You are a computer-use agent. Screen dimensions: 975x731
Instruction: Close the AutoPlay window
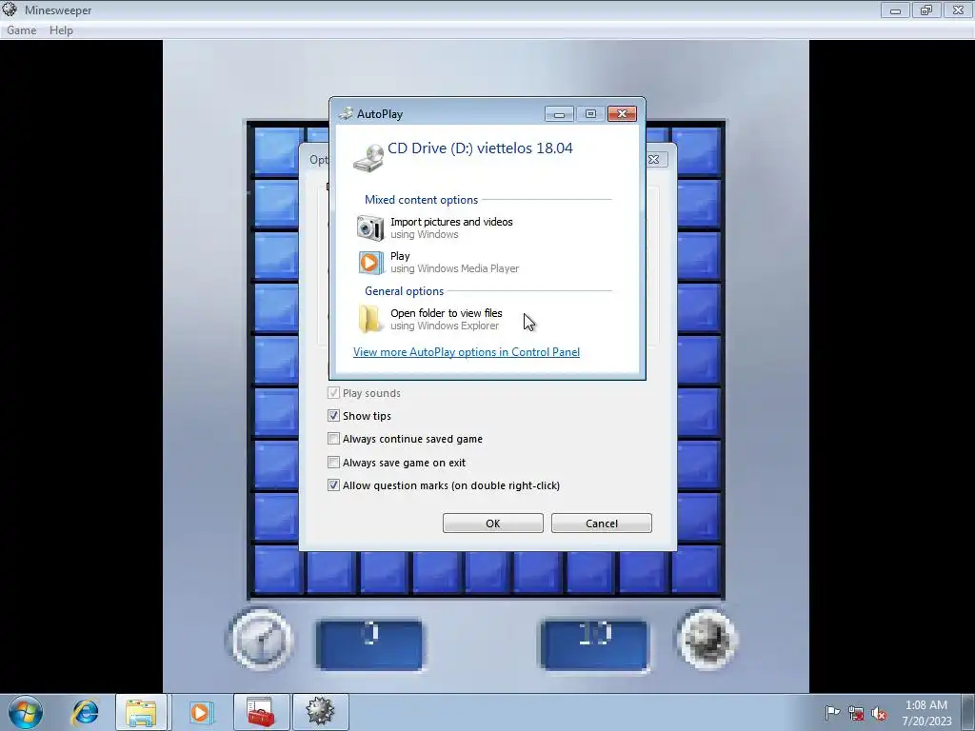pos(621,114)
